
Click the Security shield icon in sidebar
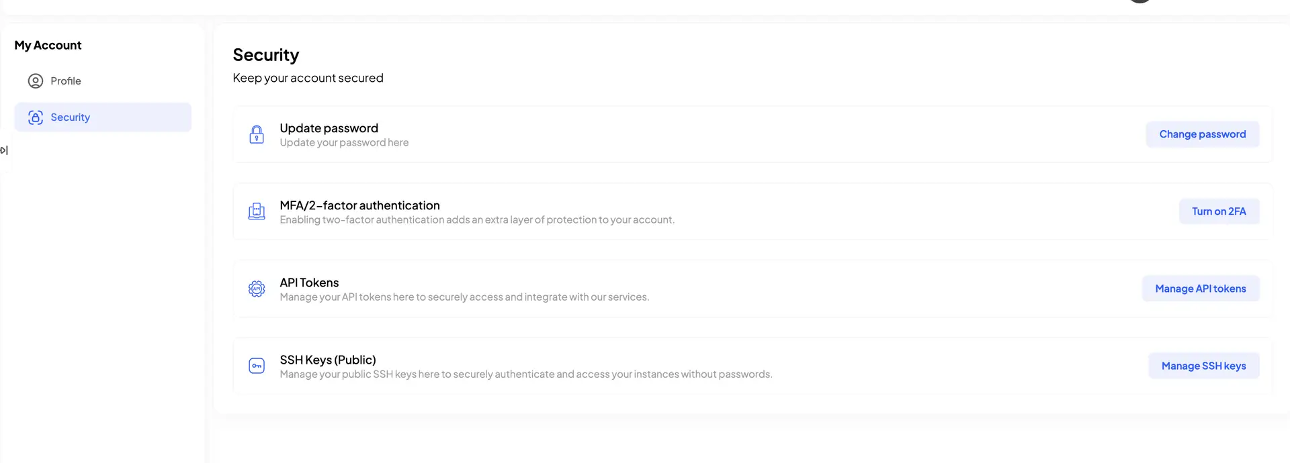coord(35,117)
